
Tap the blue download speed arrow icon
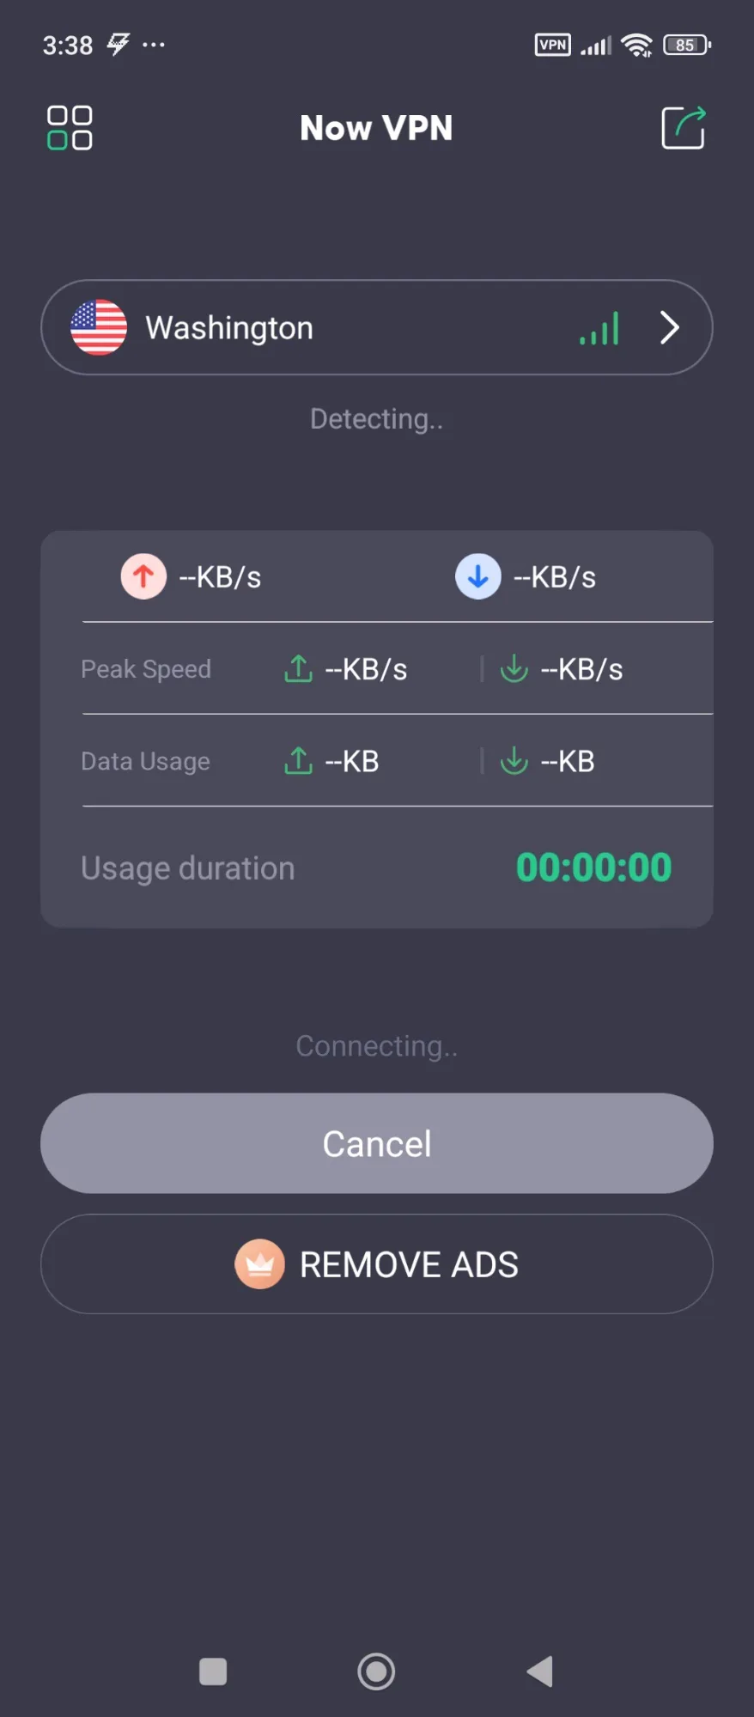(478, 576)
